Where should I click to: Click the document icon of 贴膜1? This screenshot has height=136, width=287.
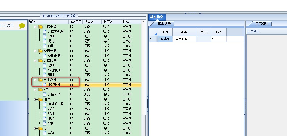click(x=45, y=36)
